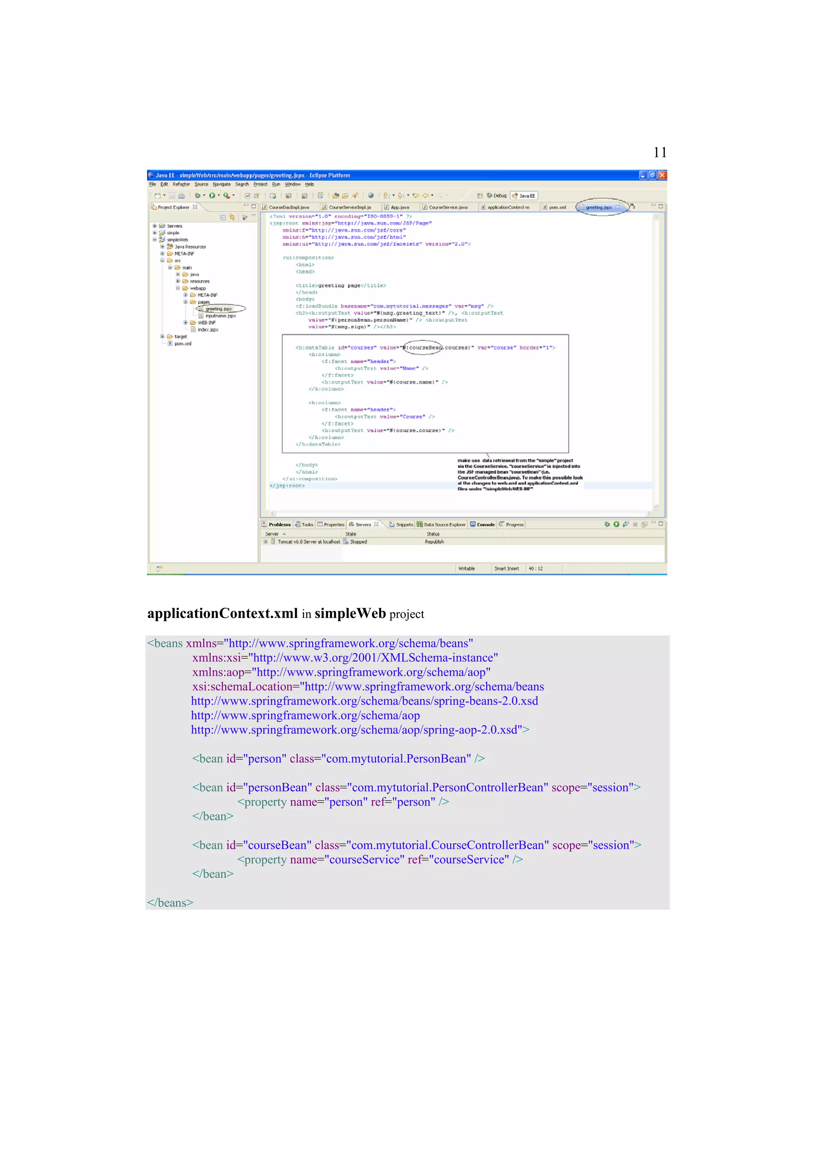Expand the Servers tree node
The width and height of the screenshot is (815, 1154).
(155, 226)
